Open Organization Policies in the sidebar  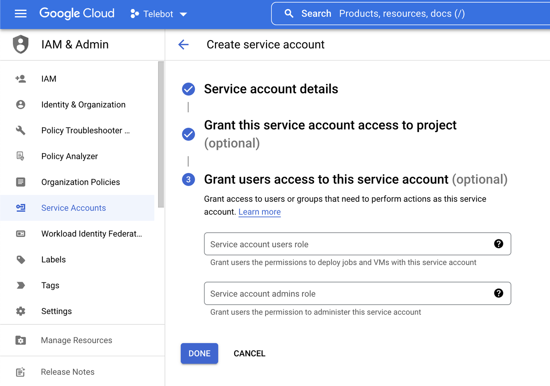[80, 182]
